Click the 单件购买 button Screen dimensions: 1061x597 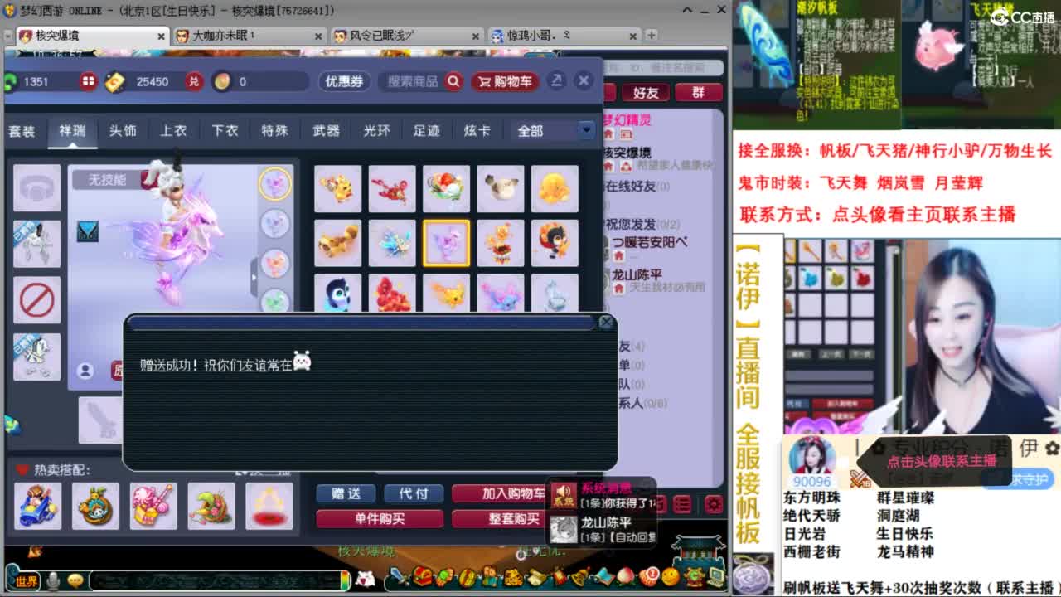pyautogui.click(x=380, y=518)
